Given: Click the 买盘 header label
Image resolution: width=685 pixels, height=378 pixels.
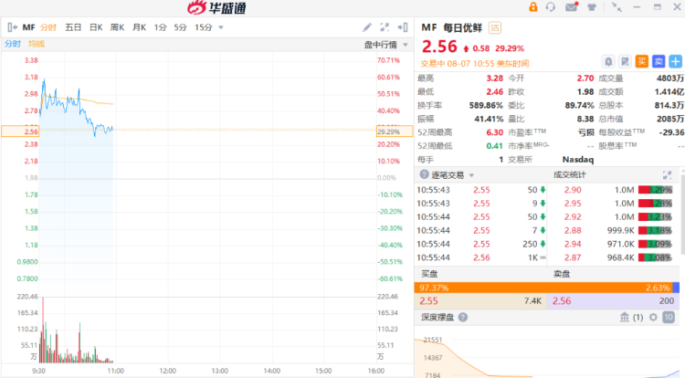Looking at the screenshot, I should (x=429, y=274).
